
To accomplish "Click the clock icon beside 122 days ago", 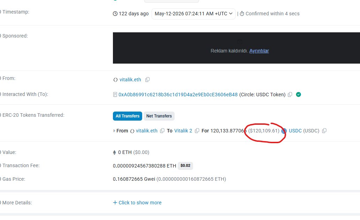I will tap(115, 14).
